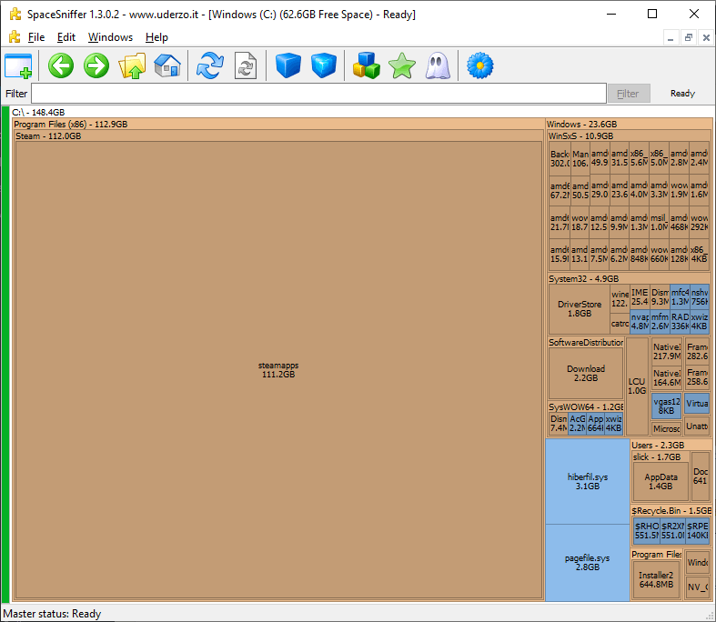Select the $RHO 551.5MB file block

tap(647, 530)
